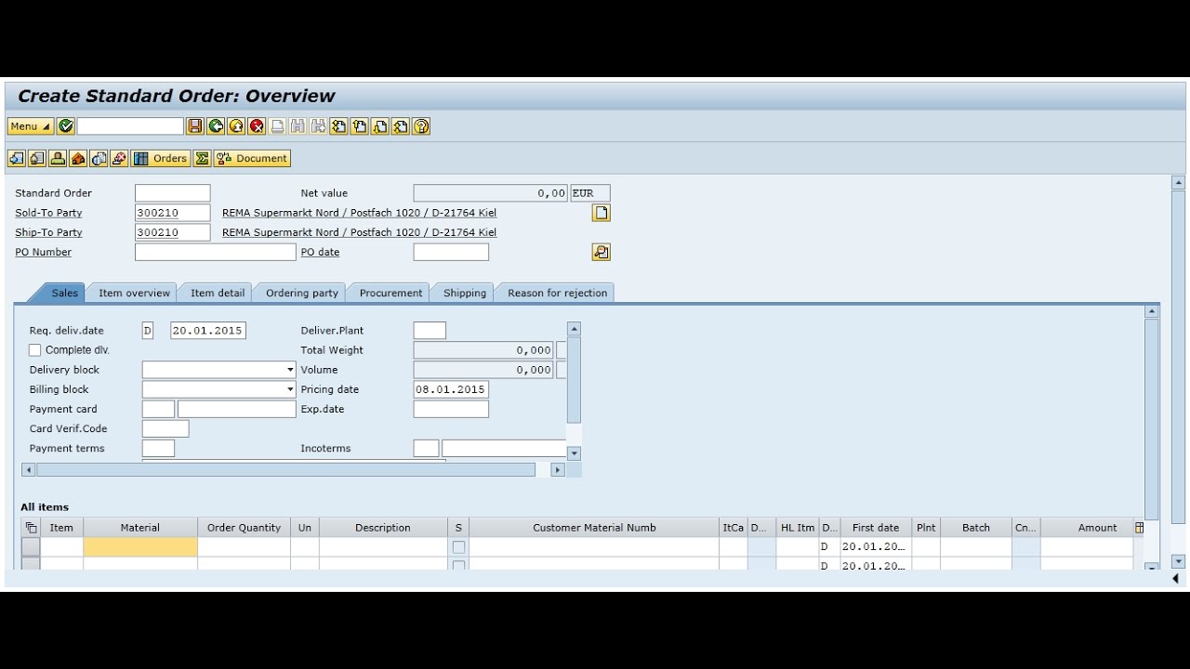This screenshot has width=1190, height=669.
Task: Click the Order Quantity cell in first row
Action: [244, 547]
